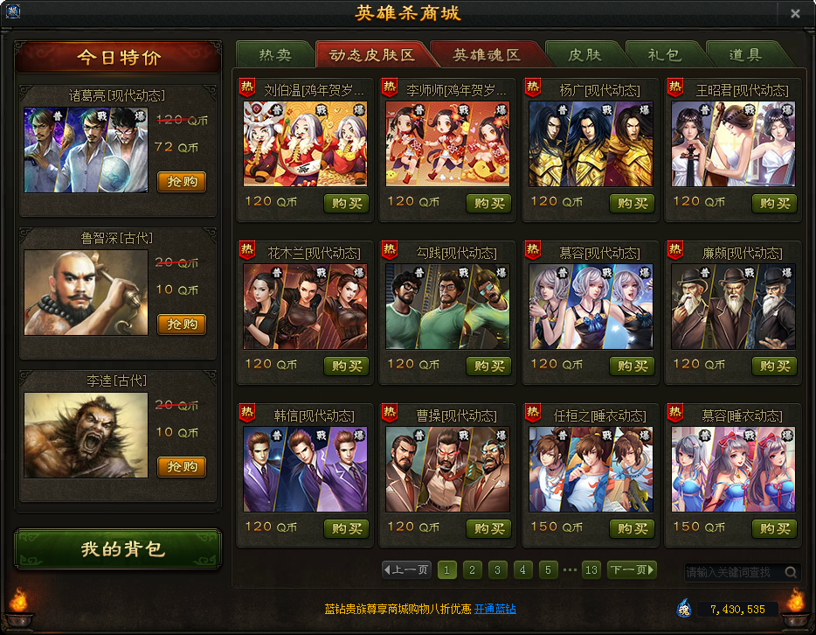The image size is (816, 635).
Task: Go to next page with 下一页
Action: [x=632, y=570]
